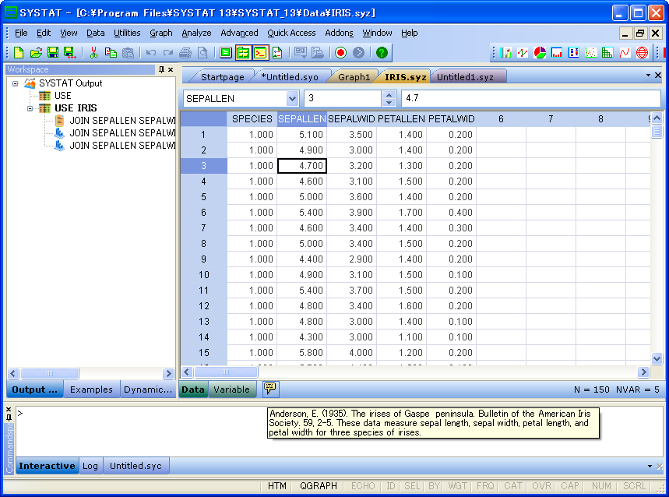Open the Examples workspace tab
The width and height of the screenshot is (669, 497).
[91, 389]
